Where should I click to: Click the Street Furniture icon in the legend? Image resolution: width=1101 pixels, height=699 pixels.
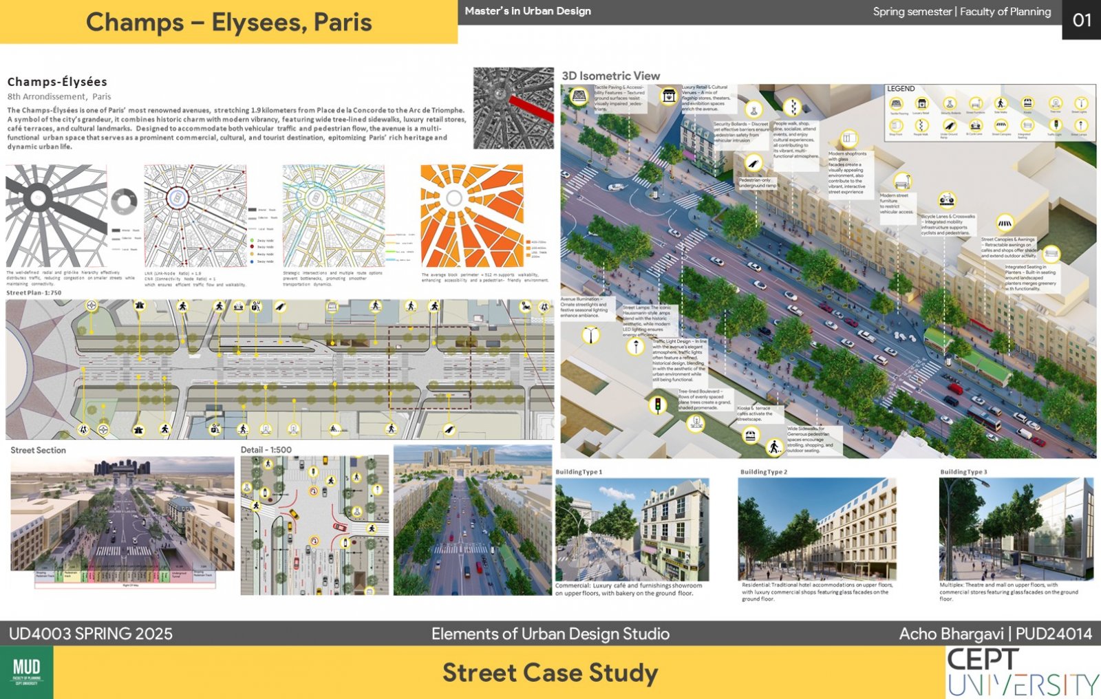coord(975,103)
